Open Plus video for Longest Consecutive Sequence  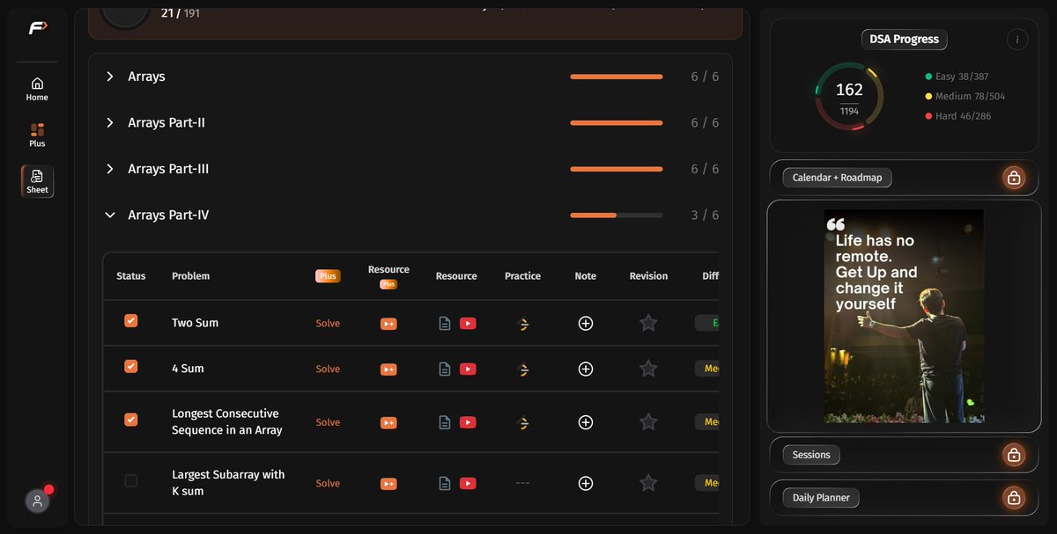388,423
